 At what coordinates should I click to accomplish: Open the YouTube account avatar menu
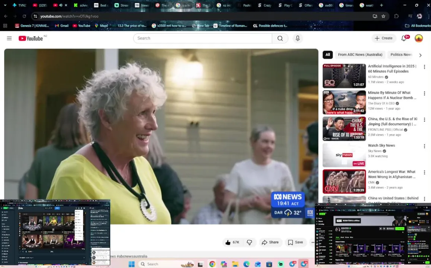(418, 38)
